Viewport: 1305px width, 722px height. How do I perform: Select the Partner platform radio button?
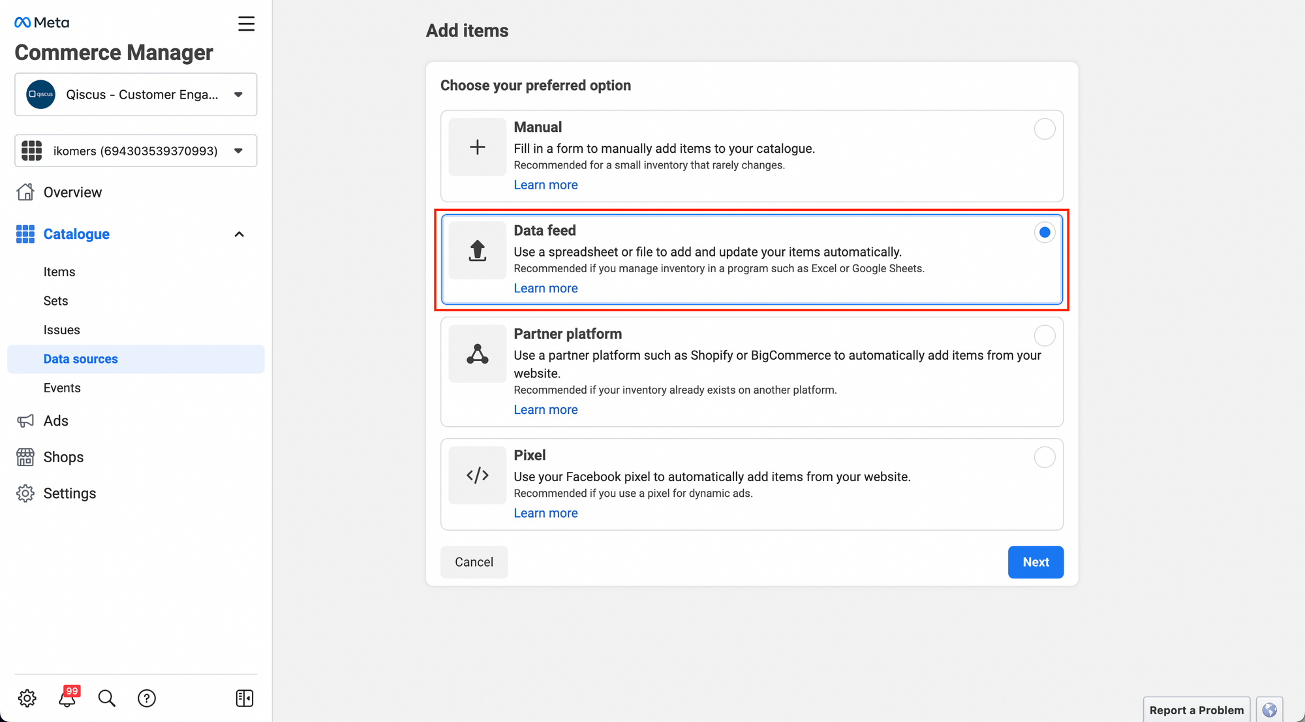tap(1045, 336)
